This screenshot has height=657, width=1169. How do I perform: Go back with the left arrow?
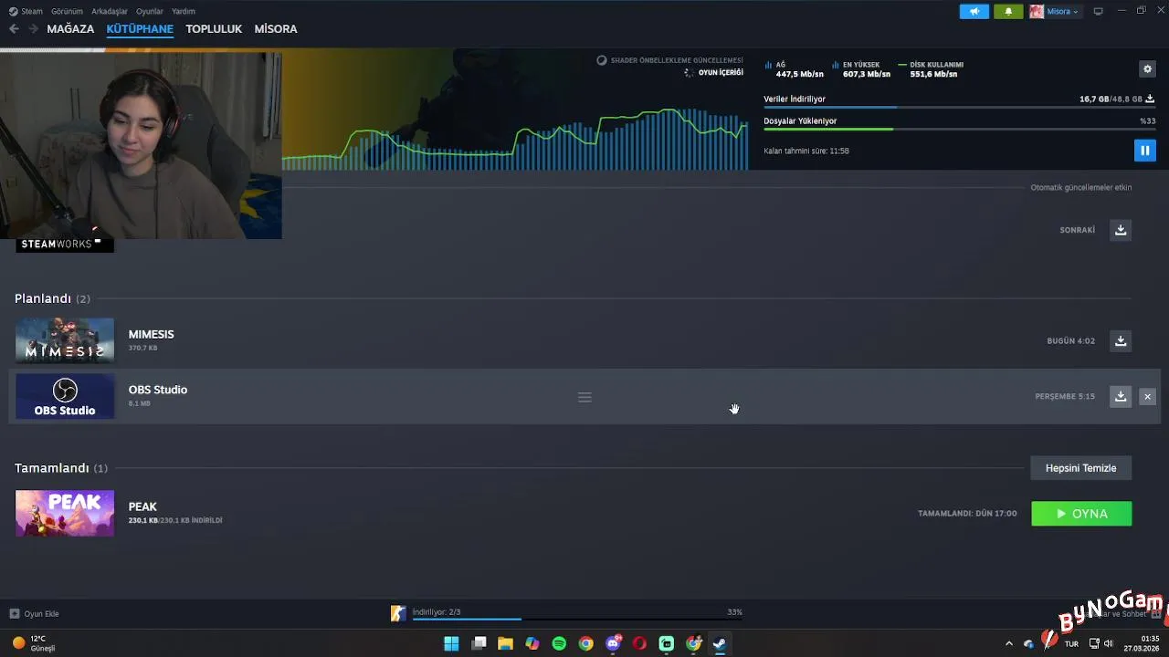14,29
